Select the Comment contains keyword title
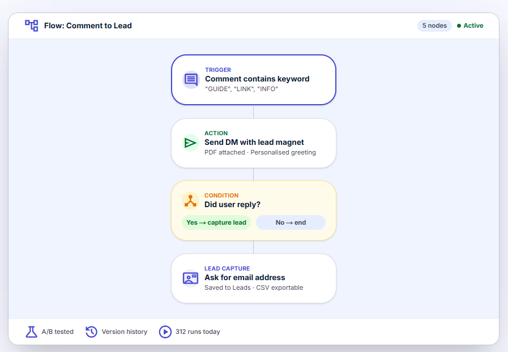 pos(257,79)
